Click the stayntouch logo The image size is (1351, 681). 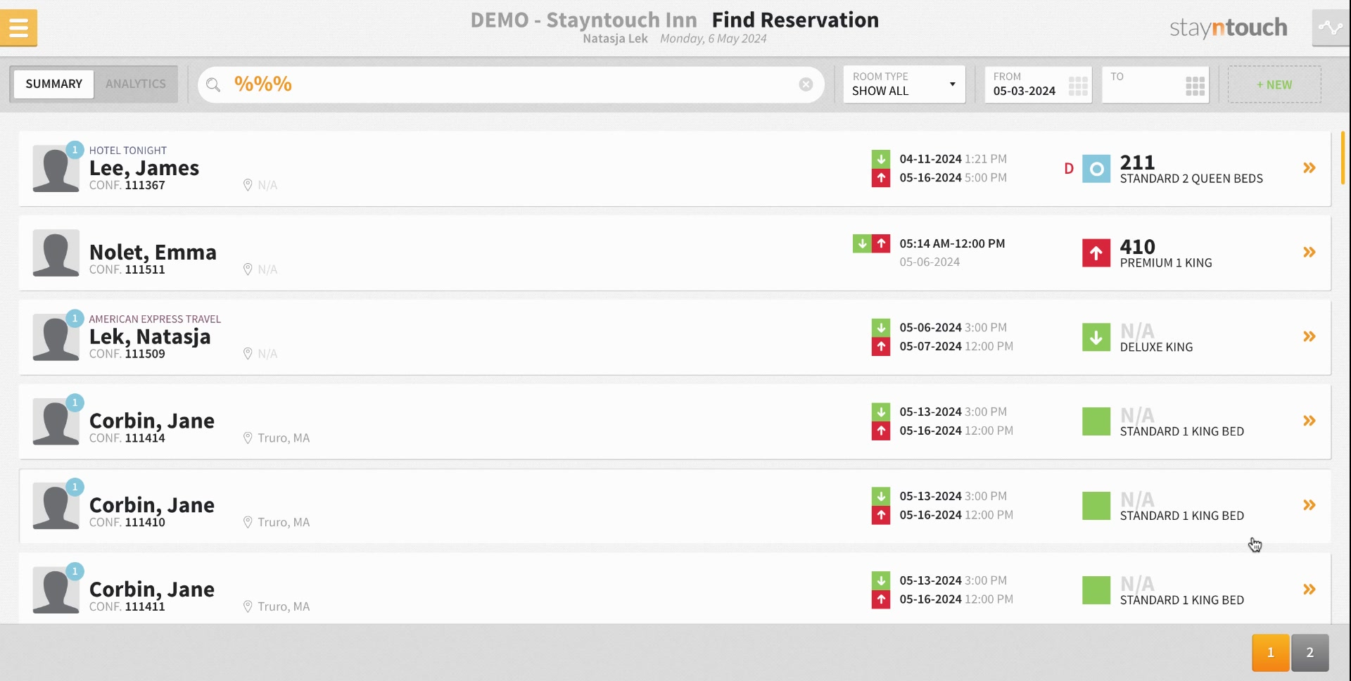click(1228, 28)
